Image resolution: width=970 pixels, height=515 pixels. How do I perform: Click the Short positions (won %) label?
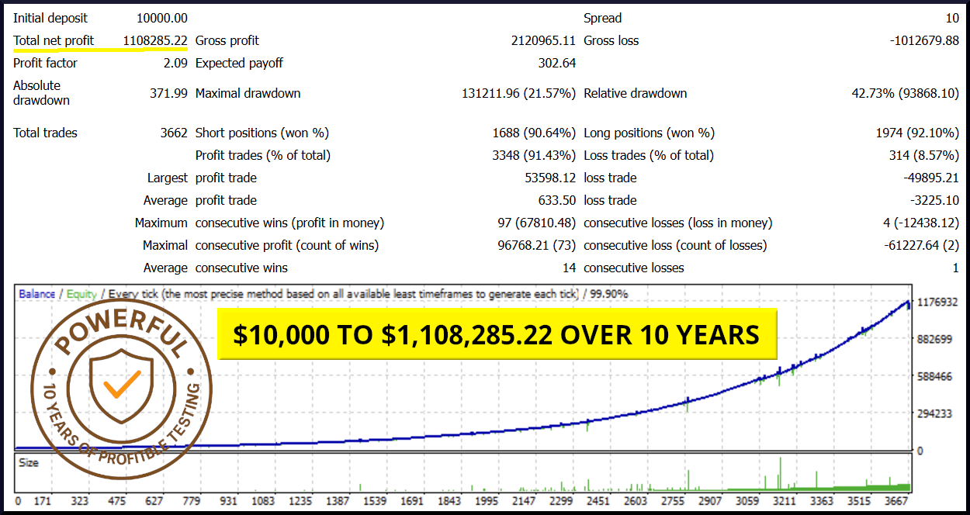262,133
